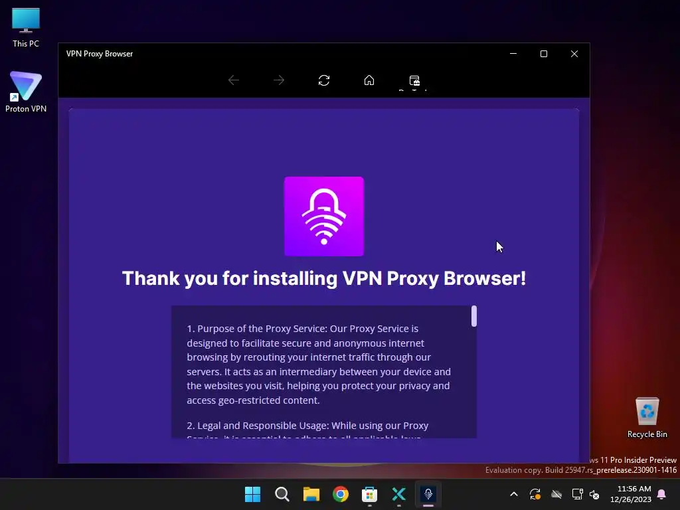Image resolution: width=680 pixels, height=510 pixels.
Task: Click the back navigation arrow
Action: coord(234,80)
